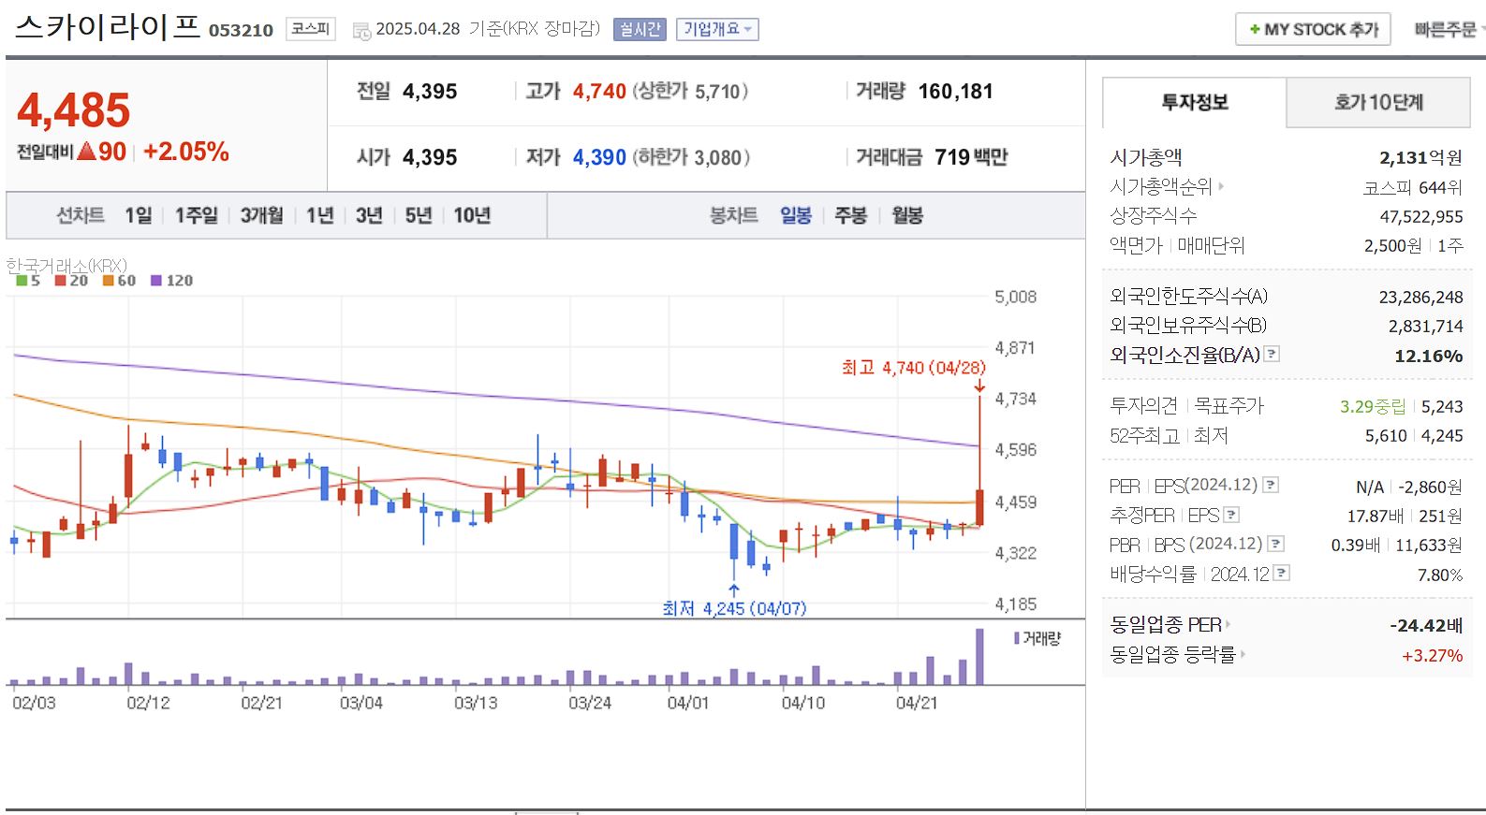
Task: Click the plus icon on MY STOCK 추가
Action: (x=1255, y=30)
